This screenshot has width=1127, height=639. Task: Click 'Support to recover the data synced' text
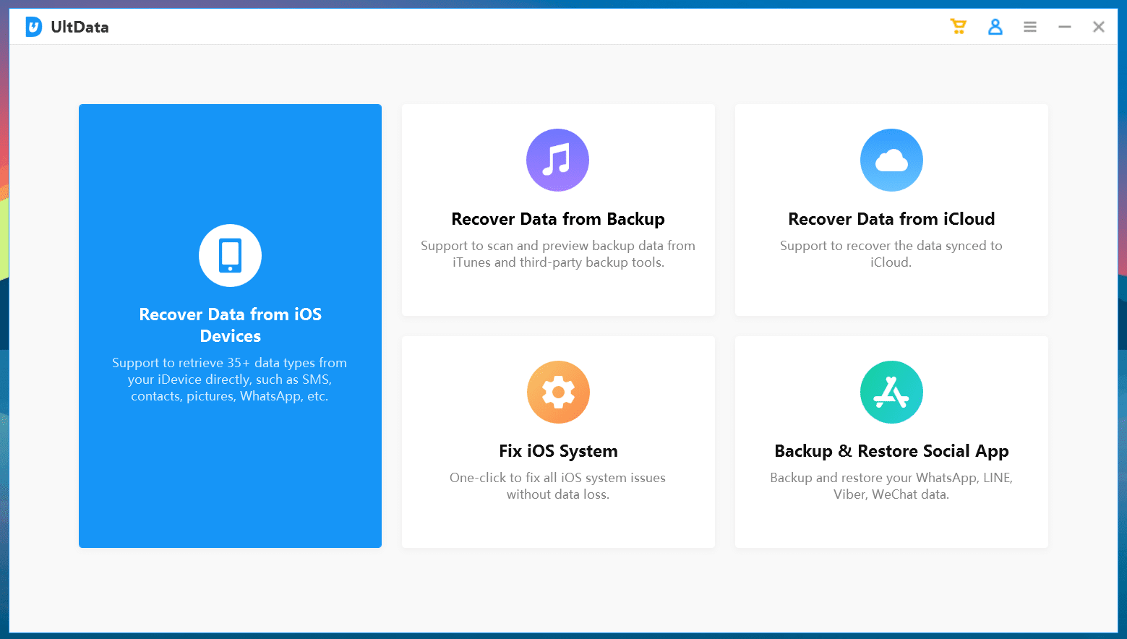pyautogui.click(x=891, y=254)
